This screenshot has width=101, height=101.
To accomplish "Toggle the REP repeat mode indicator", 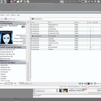I will pos(80,87).
